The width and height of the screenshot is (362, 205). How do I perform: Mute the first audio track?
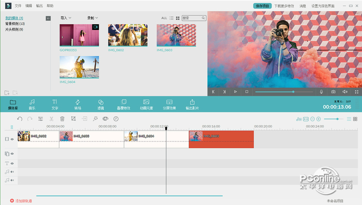tap(12, 172)
